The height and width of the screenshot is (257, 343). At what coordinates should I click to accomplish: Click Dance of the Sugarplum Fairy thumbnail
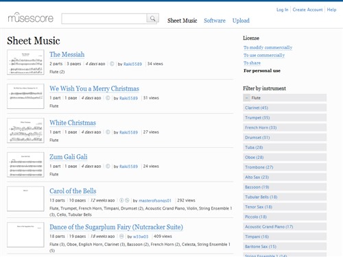pos(25,234)
